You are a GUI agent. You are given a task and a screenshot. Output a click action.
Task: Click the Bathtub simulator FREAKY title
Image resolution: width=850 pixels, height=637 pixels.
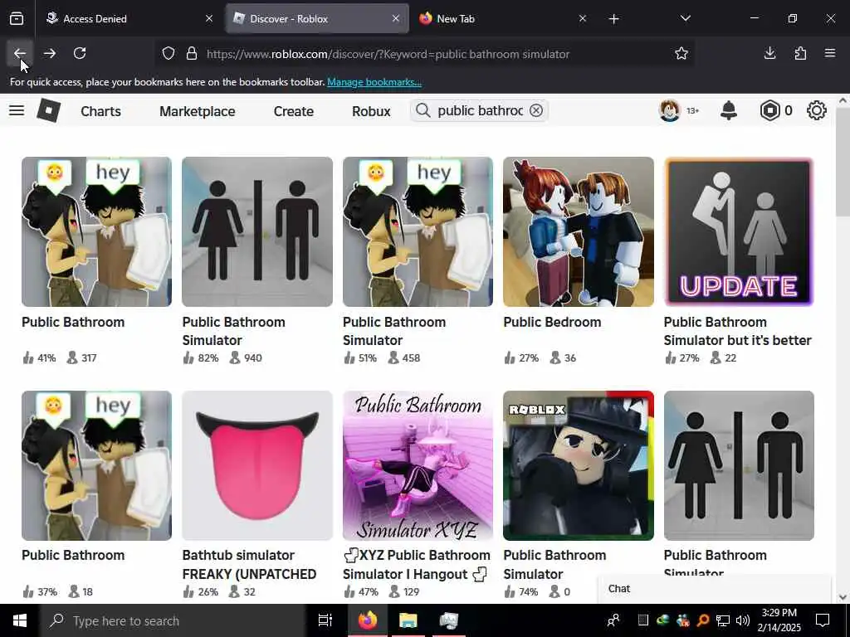(249, 564)
